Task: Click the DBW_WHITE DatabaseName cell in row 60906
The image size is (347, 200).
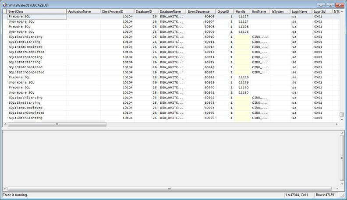Action: point(172,17)
